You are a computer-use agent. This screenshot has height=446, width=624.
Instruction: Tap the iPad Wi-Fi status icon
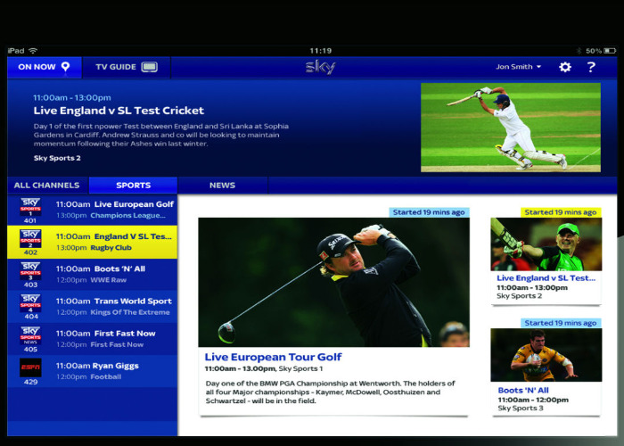(x=34, y=51)
